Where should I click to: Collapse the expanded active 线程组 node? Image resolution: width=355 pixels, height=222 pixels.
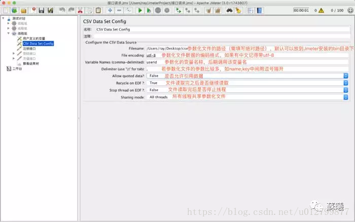tap(9, 33)
